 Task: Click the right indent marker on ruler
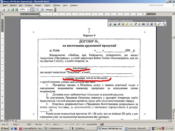coord(146,14)
